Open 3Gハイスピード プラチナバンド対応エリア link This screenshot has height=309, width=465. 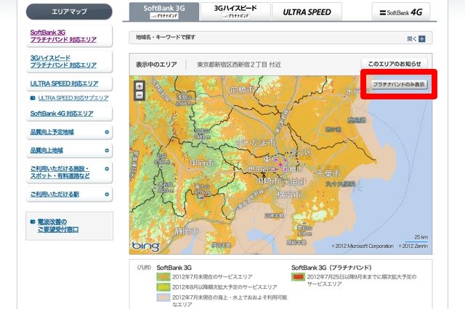pyautogui.click(x=63, y=62)
